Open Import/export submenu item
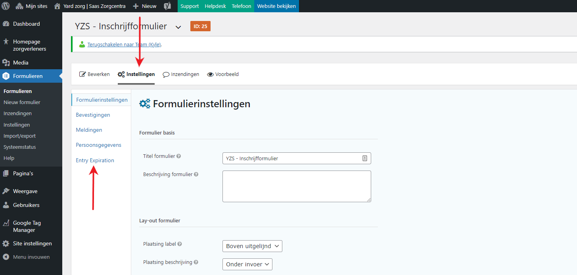Screen dimensions: 577x275 [x=19, y=136]
